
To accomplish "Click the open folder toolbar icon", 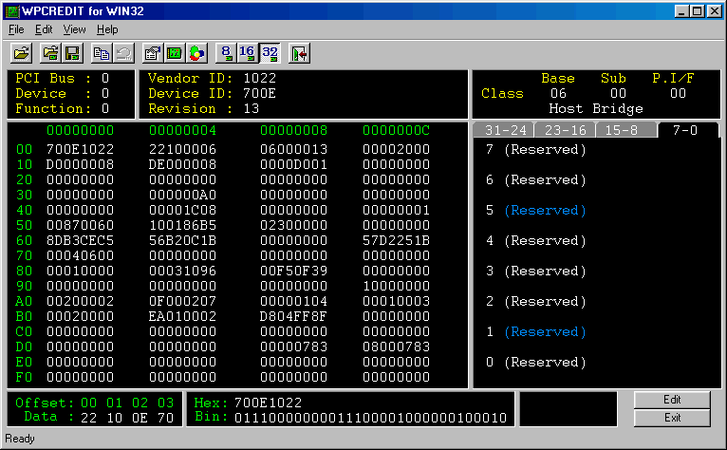I will click(x=21, y=53).
